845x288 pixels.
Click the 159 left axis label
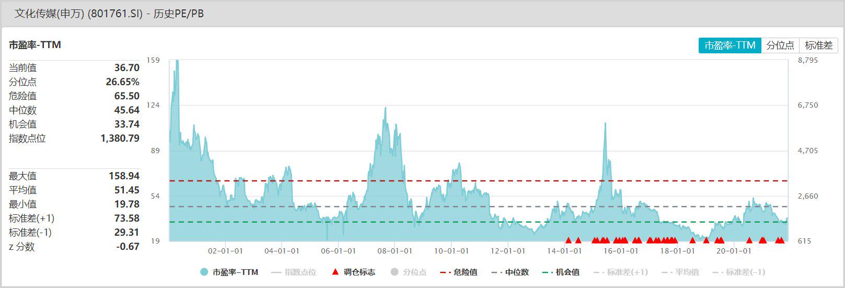[x=153, y=60]
